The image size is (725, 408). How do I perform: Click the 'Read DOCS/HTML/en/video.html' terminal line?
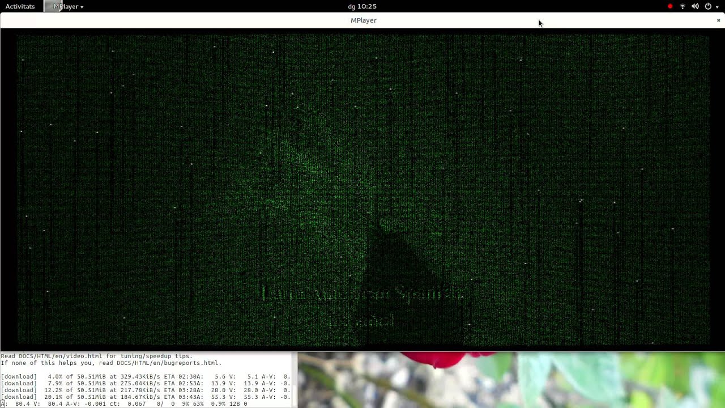pos(97,356)
